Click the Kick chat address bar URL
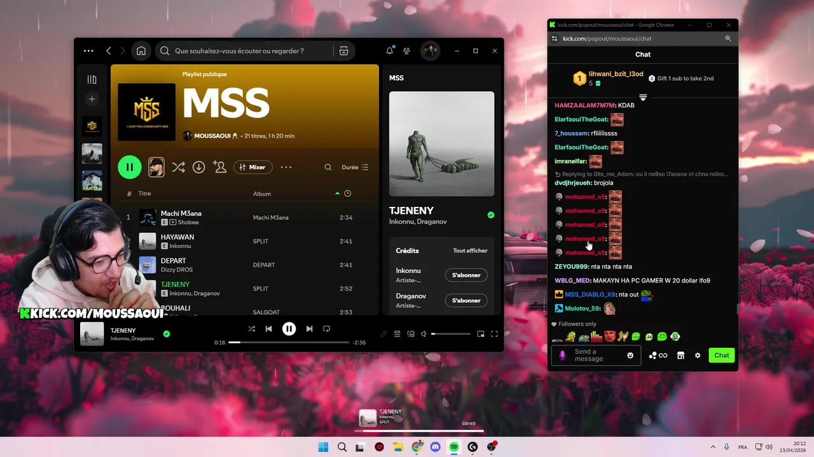The width and height of the screenshot is (814, 457). pos(607,39)
